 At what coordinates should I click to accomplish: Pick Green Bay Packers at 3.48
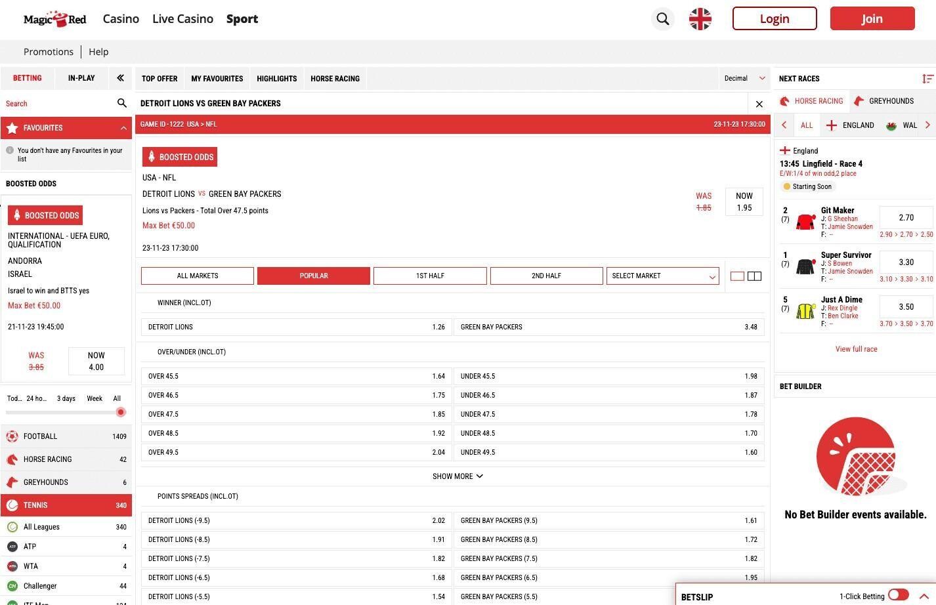click(609, 327)
